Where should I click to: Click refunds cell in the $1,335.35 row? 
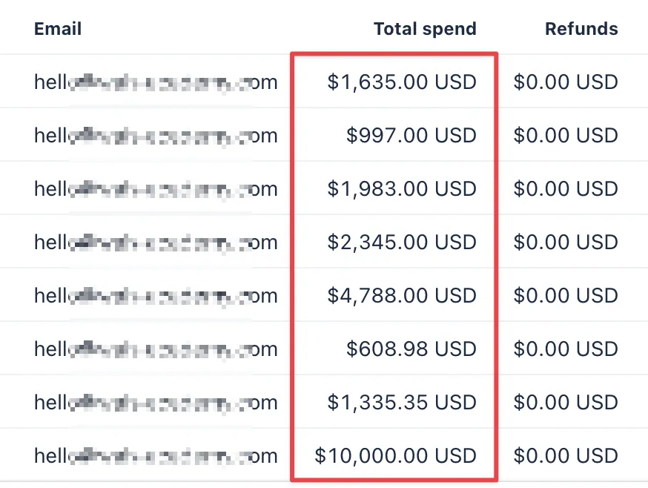click(566, 403)
